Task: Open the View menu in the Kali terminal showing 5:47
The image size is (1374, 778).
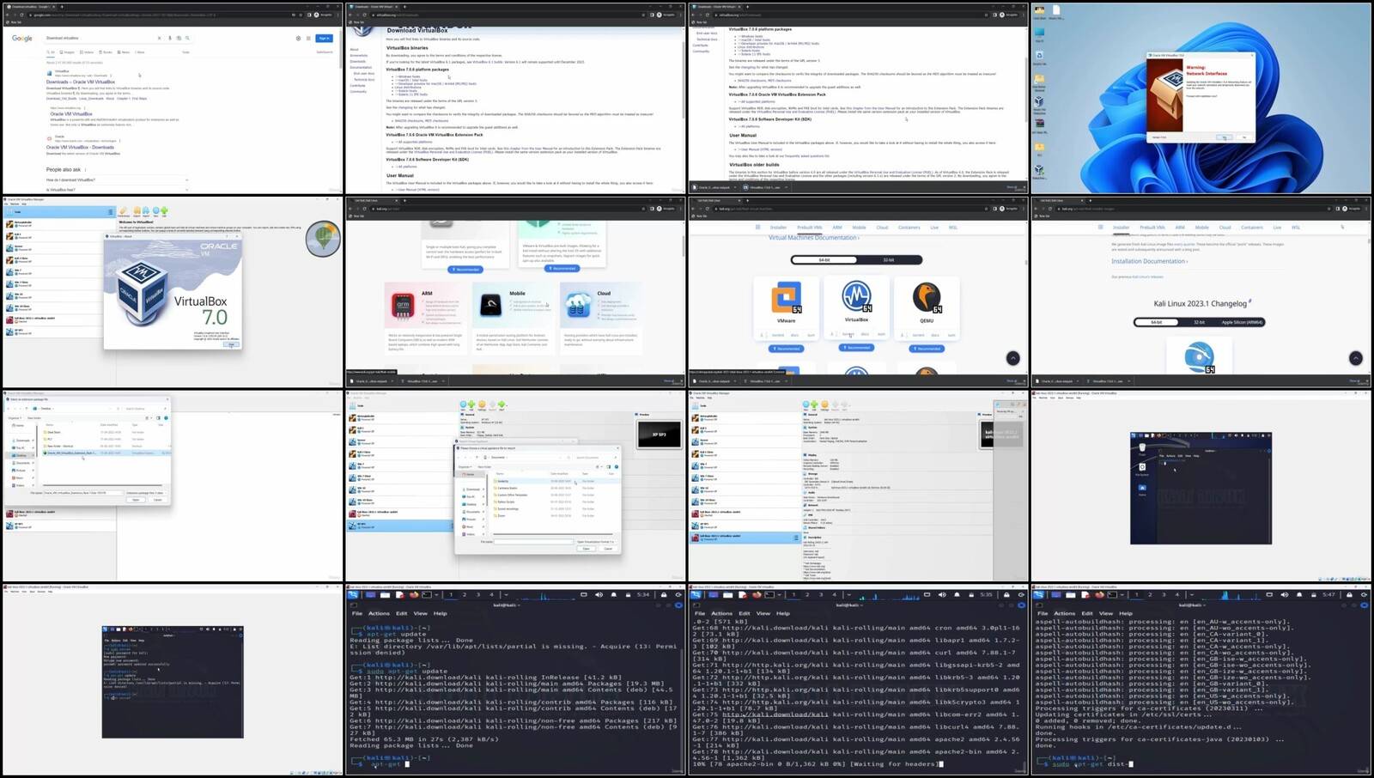Action: 1106,613
